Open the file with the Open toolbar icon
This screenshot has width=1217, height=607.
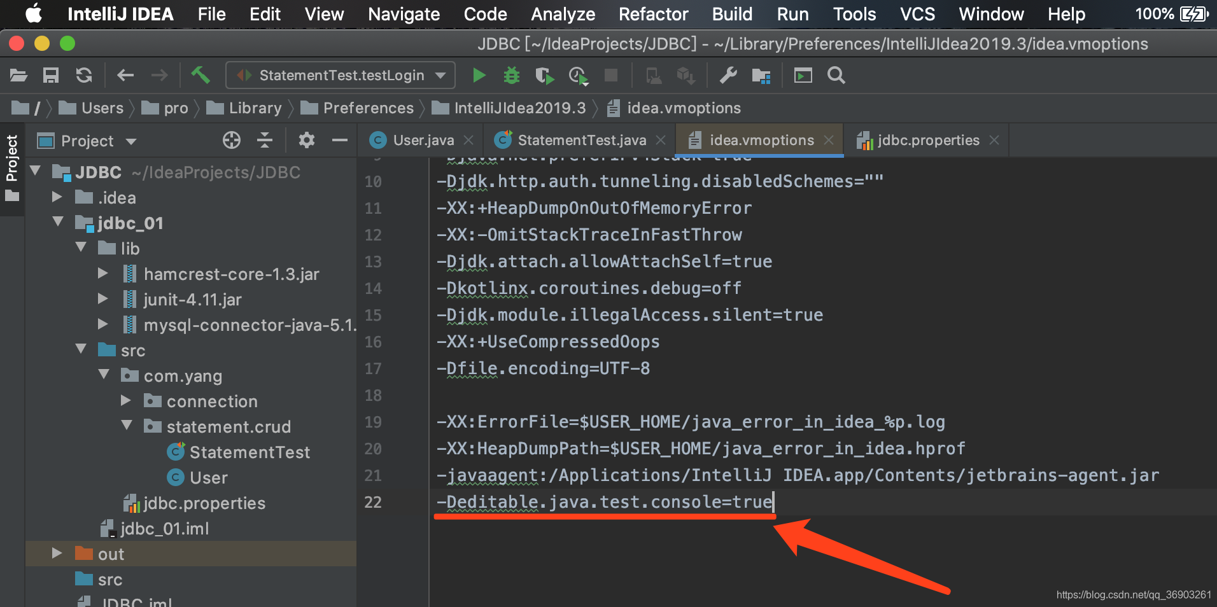(18, 76)
